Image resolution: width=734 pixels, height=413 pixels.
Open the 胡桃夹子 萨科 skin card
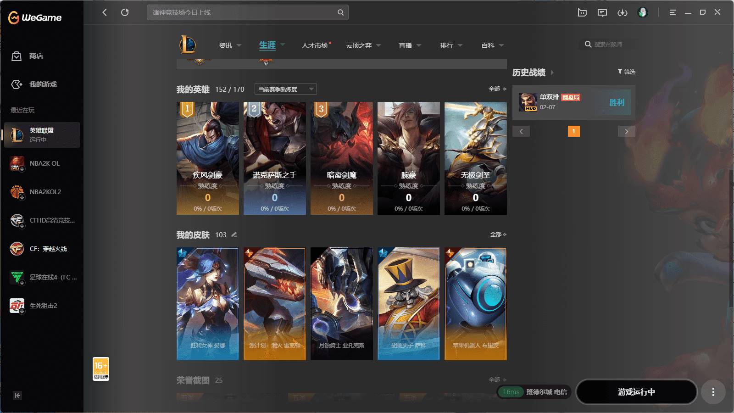[409, 304]
